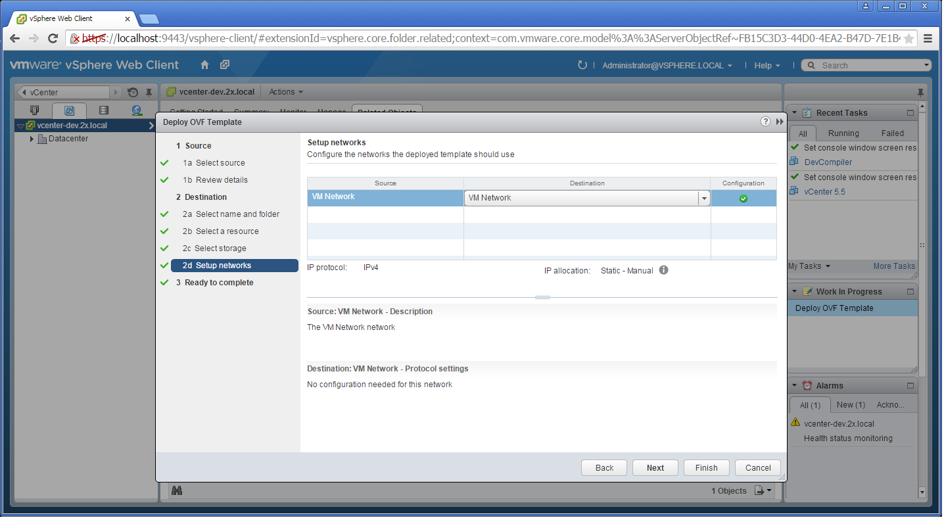Select the Storage inventory tab icon

[x=103, y=111]
